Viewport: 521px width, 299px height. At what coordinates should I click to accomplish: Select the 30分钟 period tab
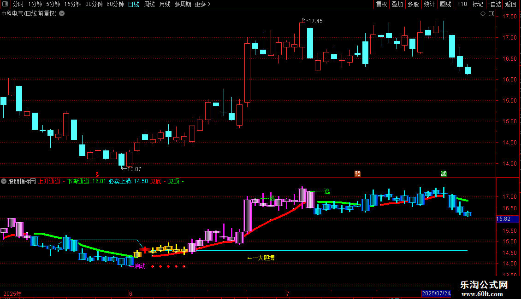pyautogui.click(x=94, y=4)
